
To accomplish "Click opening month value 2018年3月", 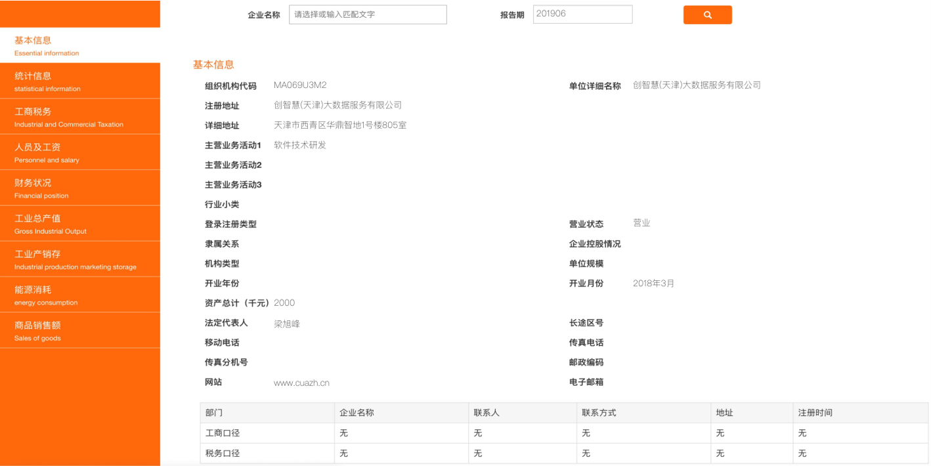I will (653, 284).
